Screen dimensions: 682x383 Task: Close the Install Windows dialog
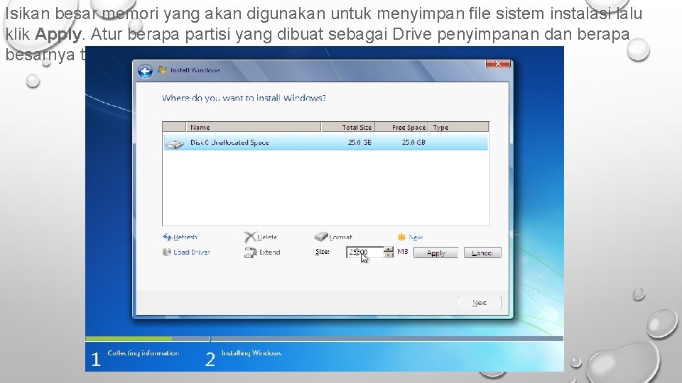(498, 64)
